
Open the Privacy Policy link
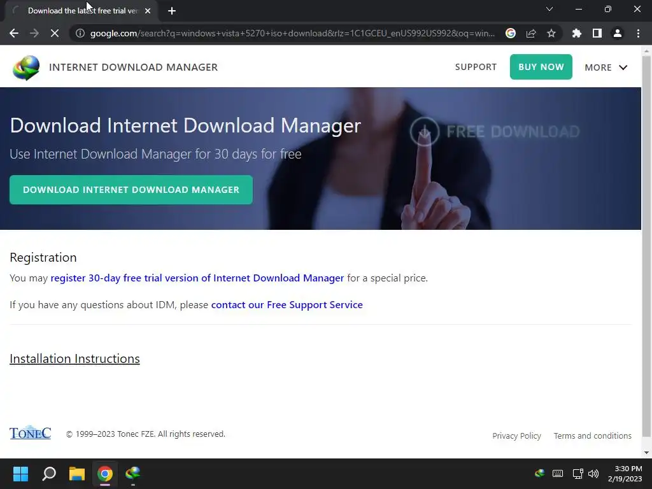pyautogui.click(x=516, y=436)
